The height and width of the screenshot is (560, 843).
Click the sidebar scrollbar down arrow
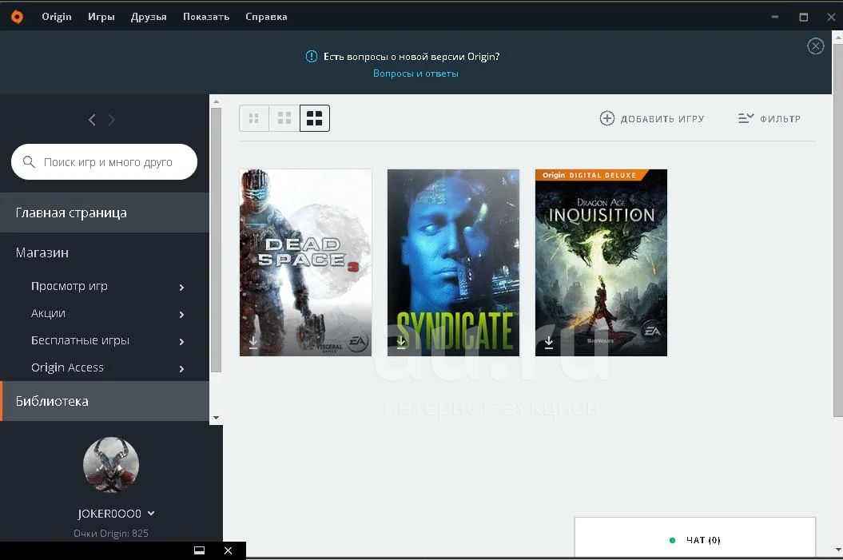pyautogui.click(x=216, y=418)
